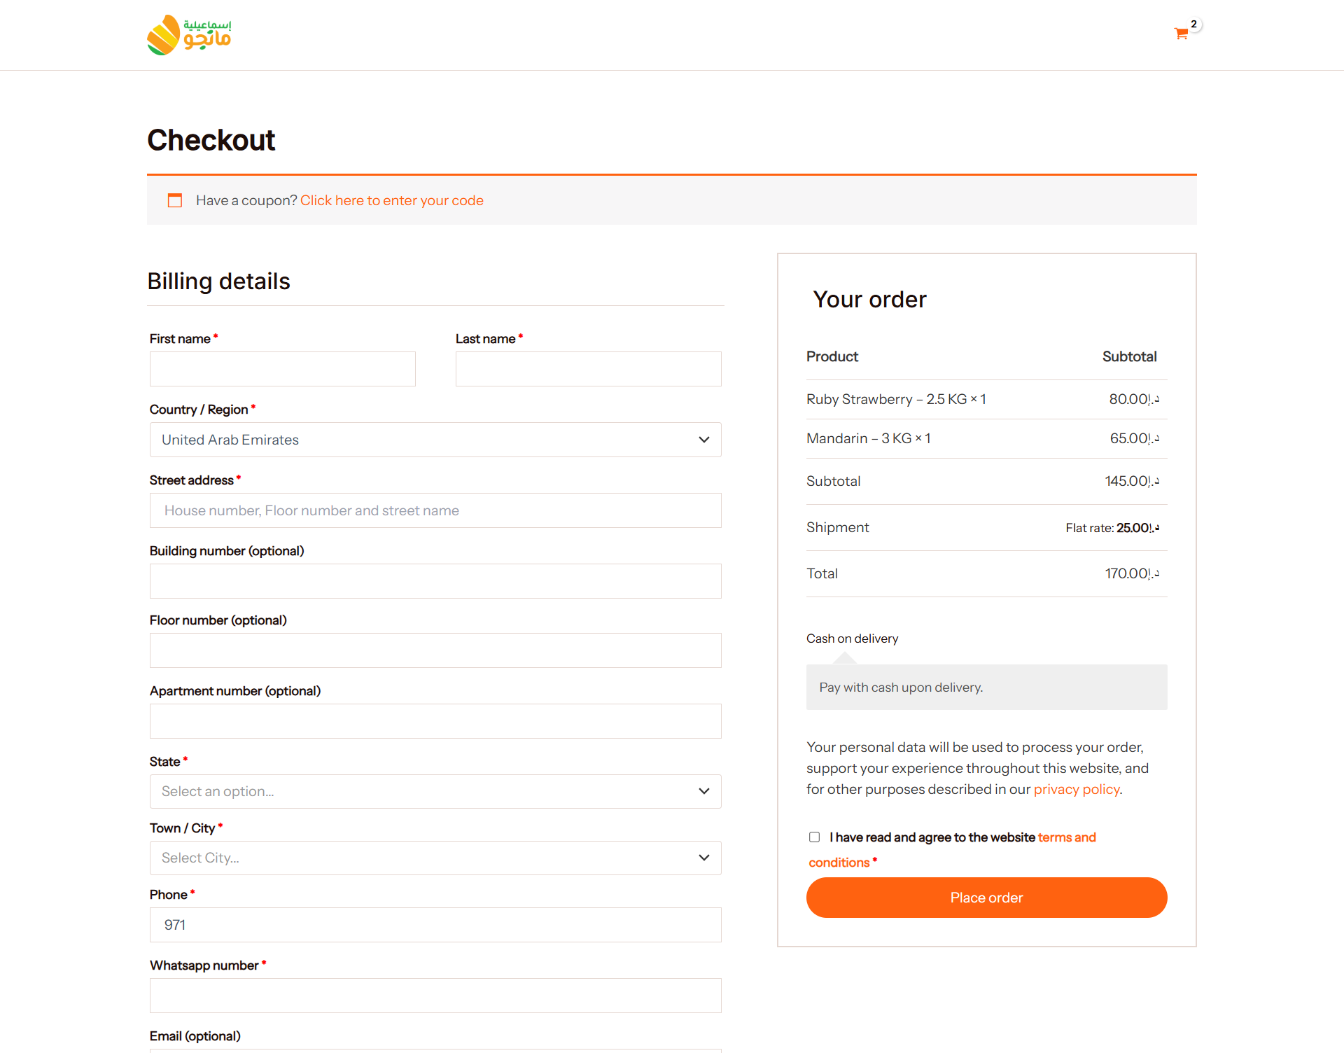The image size is (1344, 1053).
Task: Click the Apartment number field
Action: click(x=435, y=721)
